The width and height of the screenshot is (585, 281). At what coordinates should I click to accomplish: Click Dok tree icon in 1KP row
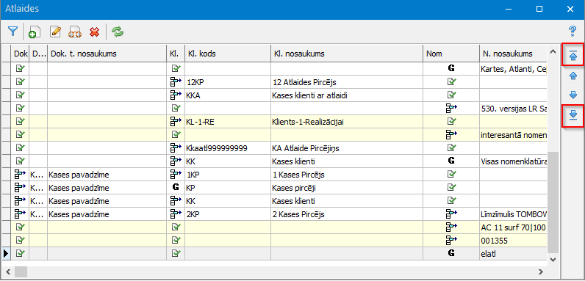click(x=20, y=174)
